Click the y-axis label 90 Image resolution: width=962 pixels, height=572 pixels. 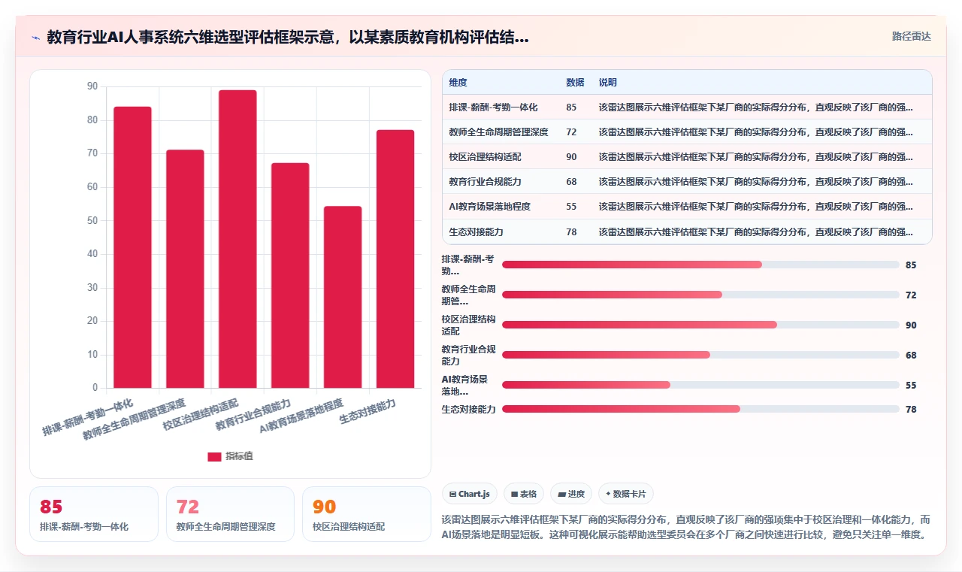click(x=92, y=86)
